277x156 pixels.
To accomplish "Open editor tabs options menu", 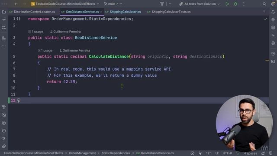I will [264, 12].
